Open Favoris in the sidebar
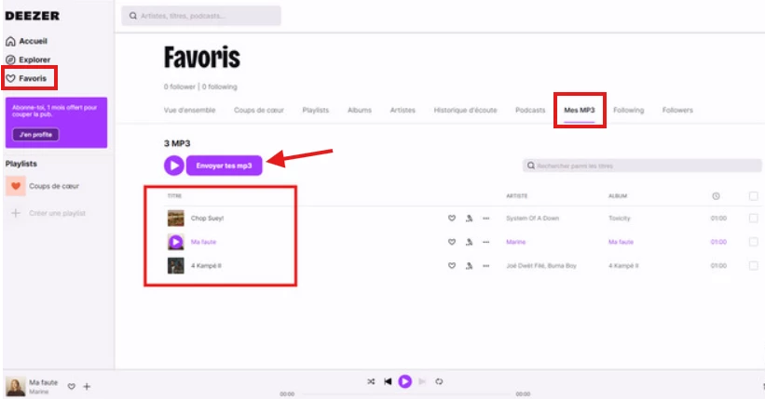This screenshot has width=765, height=399. click(26, 78)
